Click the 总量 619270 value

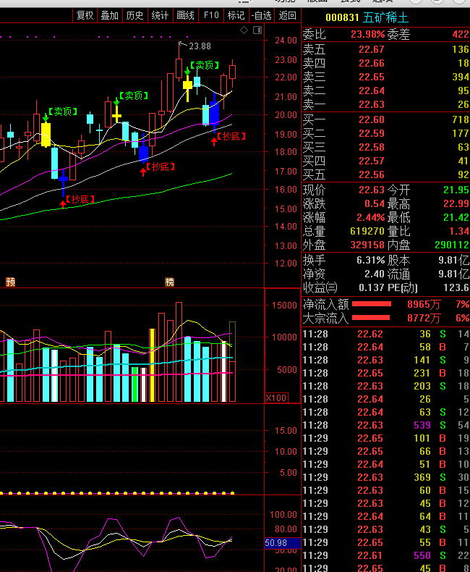367,231
